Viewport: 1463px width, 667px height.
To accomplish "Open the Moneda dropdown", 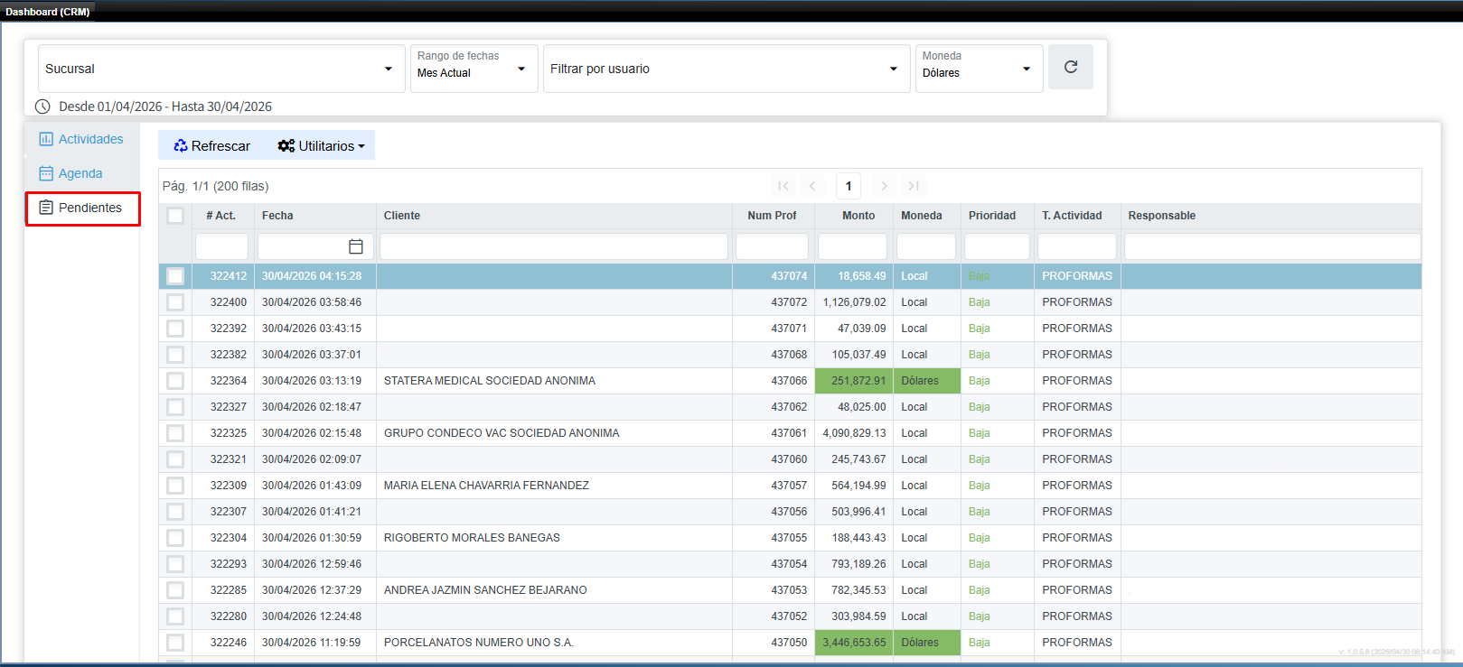I will click(x=979, y=69).
